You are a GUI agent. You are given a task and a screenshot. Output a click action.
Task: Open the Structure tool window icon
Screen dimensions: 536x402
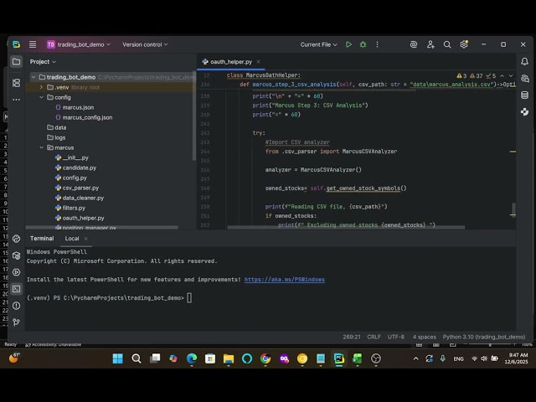(16, 83)
